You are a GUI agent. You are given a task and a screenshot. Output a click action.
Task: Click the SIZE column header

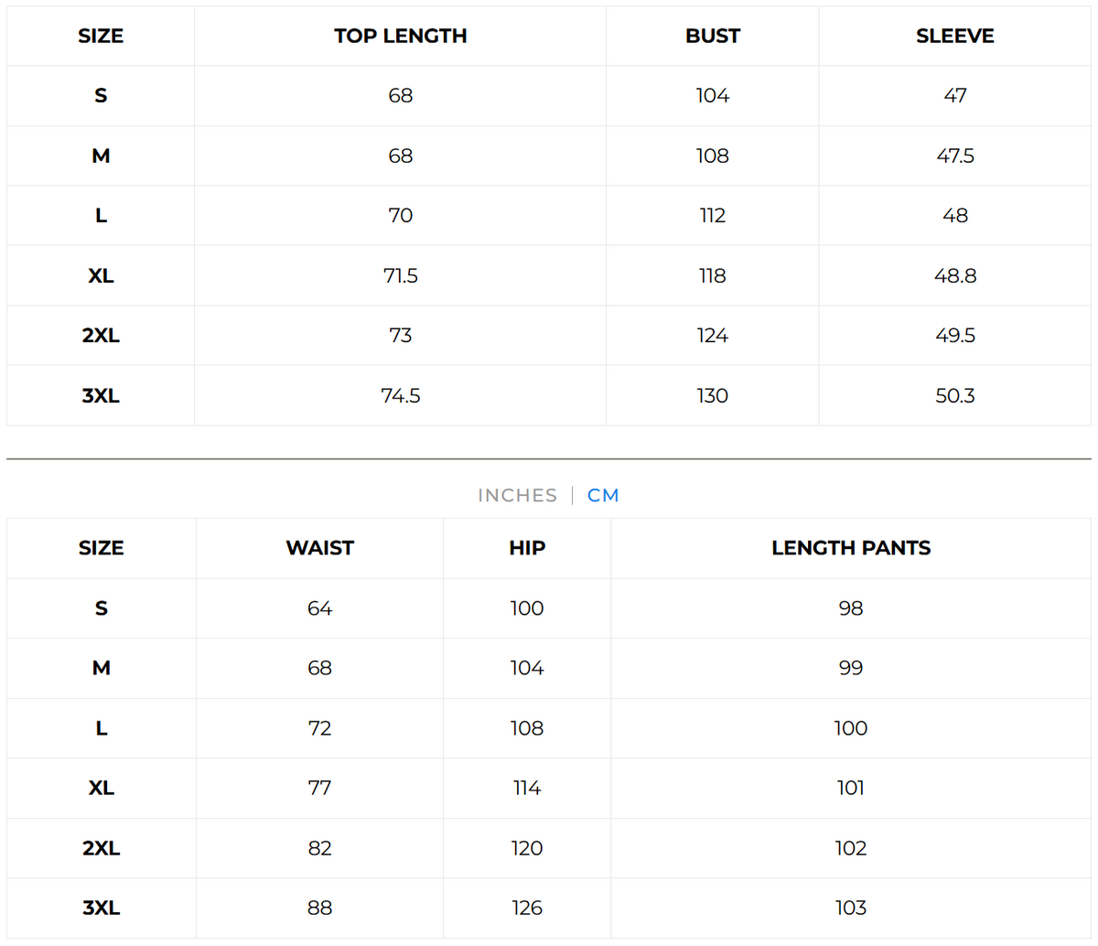[101, 36]
